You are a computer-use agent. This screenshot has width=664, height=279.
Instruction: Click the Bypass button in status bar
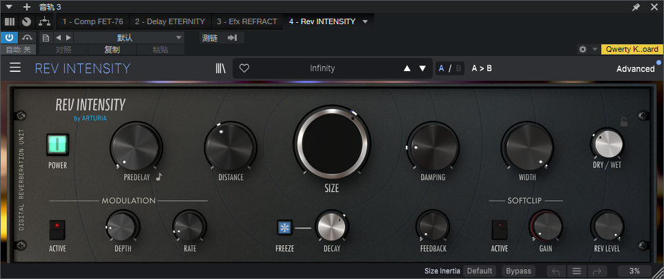(x=518, y=271)
